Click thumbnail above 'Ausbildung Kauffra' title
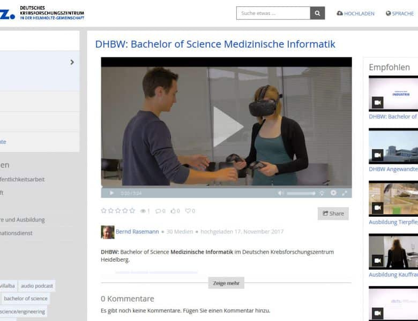 393,251
